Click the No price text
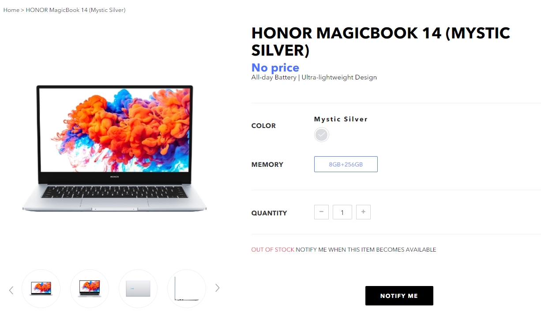 pyautogui.click(x=275, y=68)
